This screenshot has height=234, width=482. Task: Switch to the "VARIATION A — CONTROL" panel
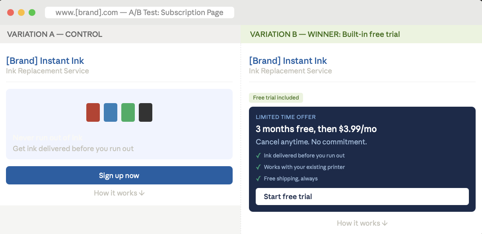point(54,34)
